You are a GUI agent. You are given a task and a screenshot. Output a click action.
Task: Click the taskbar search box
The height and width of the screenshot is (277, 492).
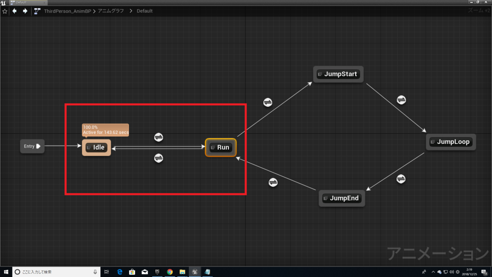coord(56,272)
